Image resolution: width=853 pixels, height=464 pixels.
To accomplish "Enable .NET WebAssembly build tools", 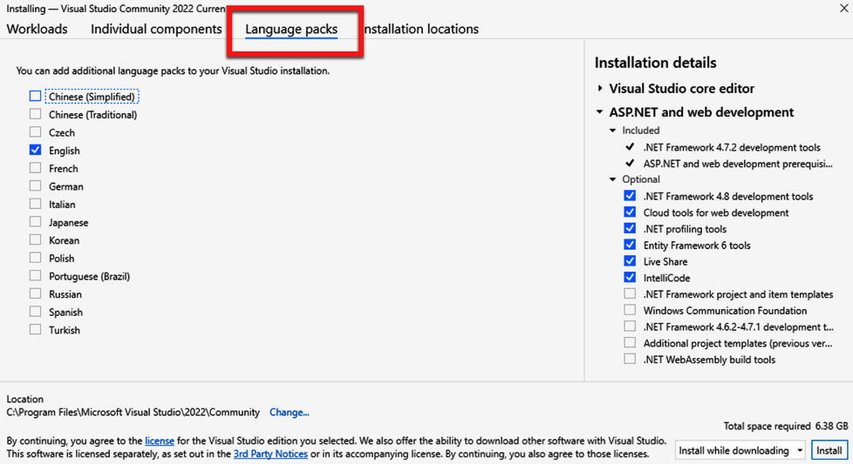I will coord(630,358).
